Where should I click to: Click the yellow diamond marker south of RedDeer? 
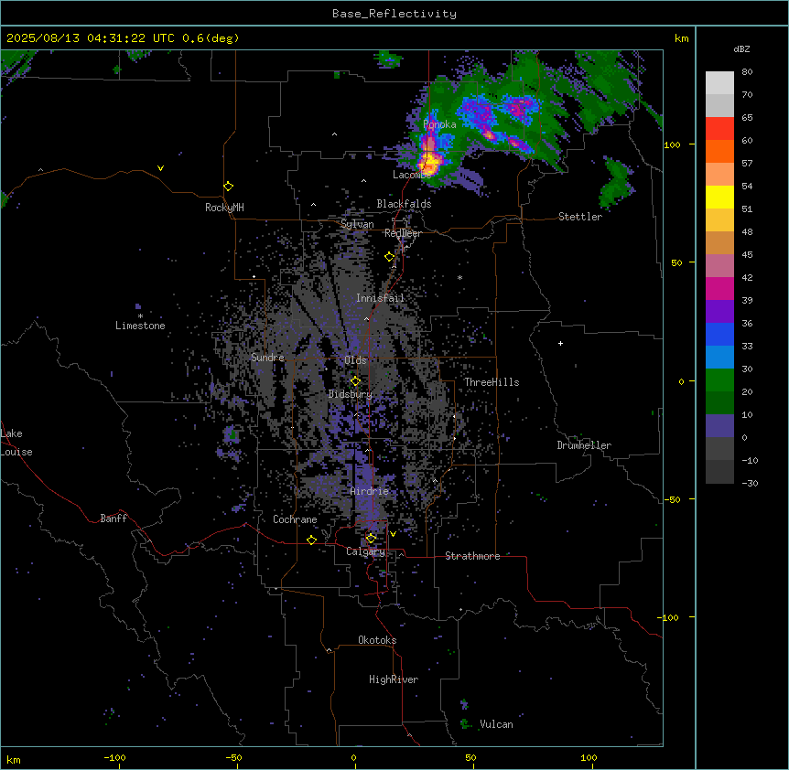pyautogui.click(x=390, y=257)
